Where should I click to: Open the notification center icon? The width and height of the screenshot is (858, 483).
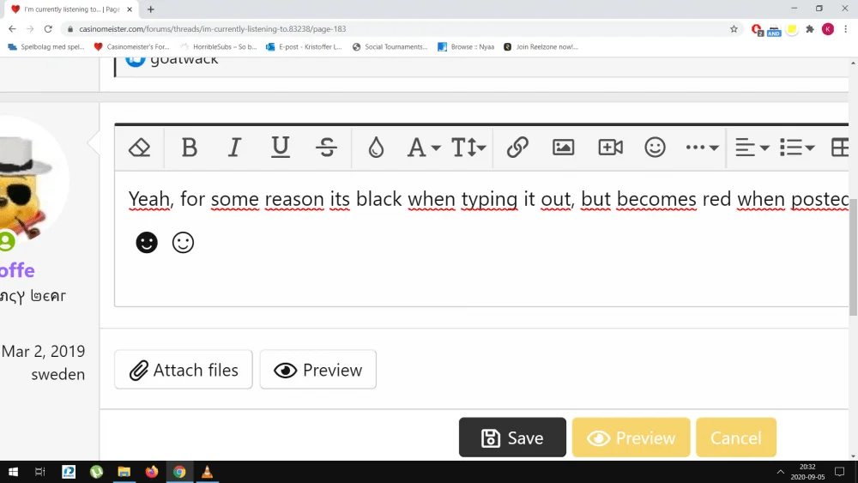839,472
